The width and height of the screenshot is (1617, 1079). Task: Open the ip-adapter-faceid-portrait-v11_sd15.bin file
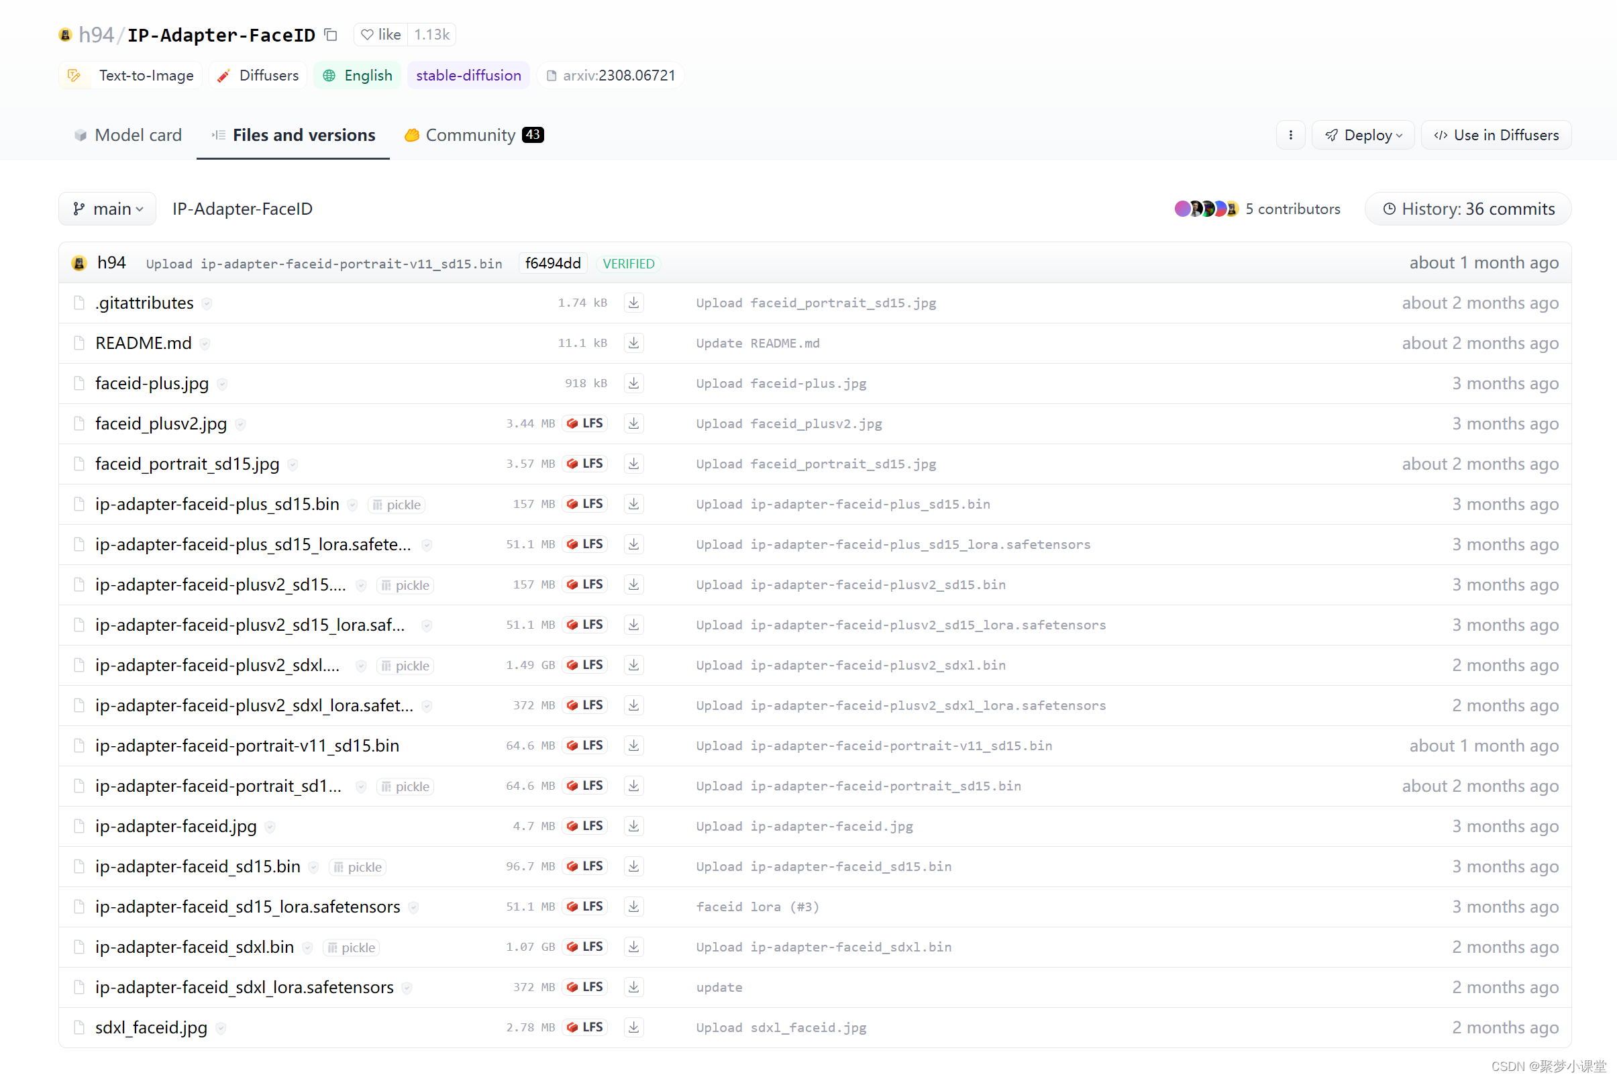pyautogui.click(x=247, y=746)
